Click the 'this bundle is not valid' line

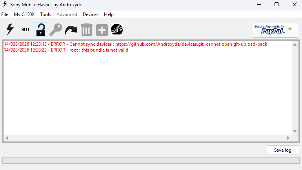click(x=66, y=50)
